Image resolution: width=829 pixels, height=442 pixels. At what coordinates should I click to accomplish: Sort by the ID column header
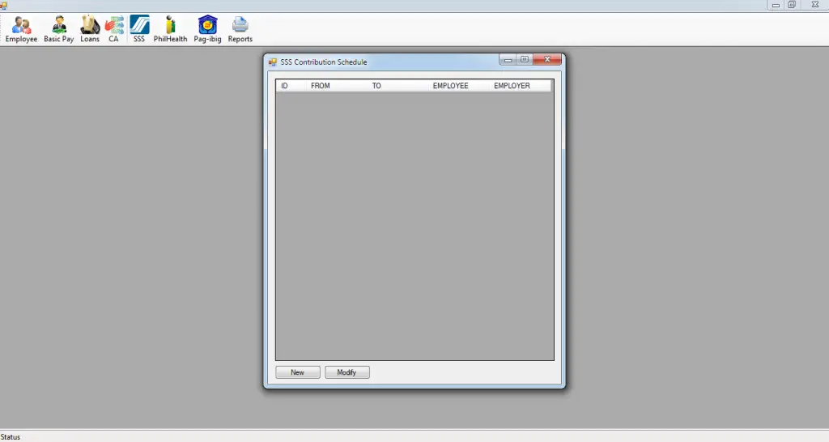point(285,86)
